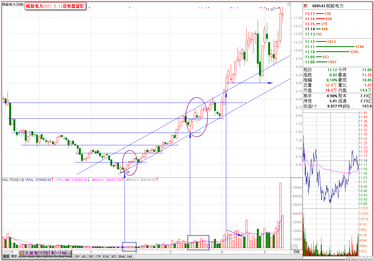Click the 日线 period label
The height and width of the screenshot is (261, 374).
point(296,252)
